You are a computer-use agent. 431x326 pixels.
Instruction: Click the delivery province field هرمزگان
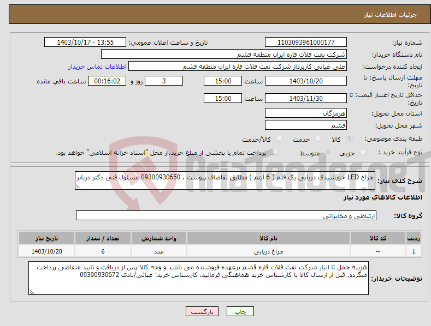click(x=306, y=113)
